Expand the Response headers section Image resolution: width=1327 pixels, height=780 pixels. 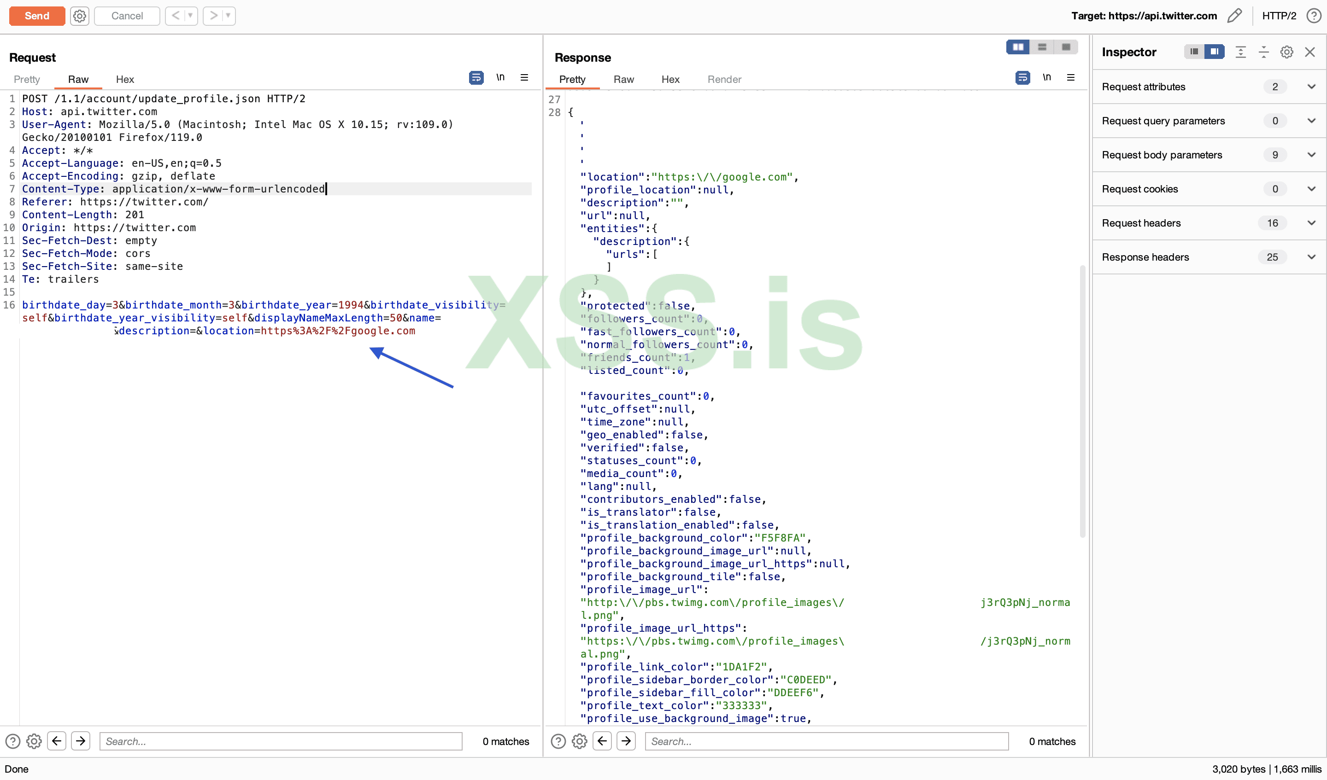pos(1311,257)
